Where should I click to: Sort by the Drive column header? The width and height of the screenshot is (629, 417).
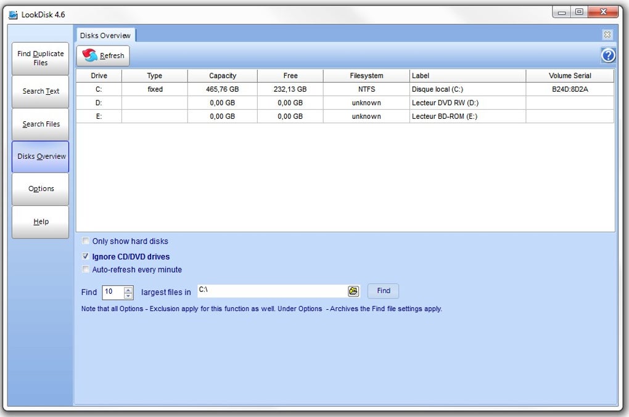[99, 76]
